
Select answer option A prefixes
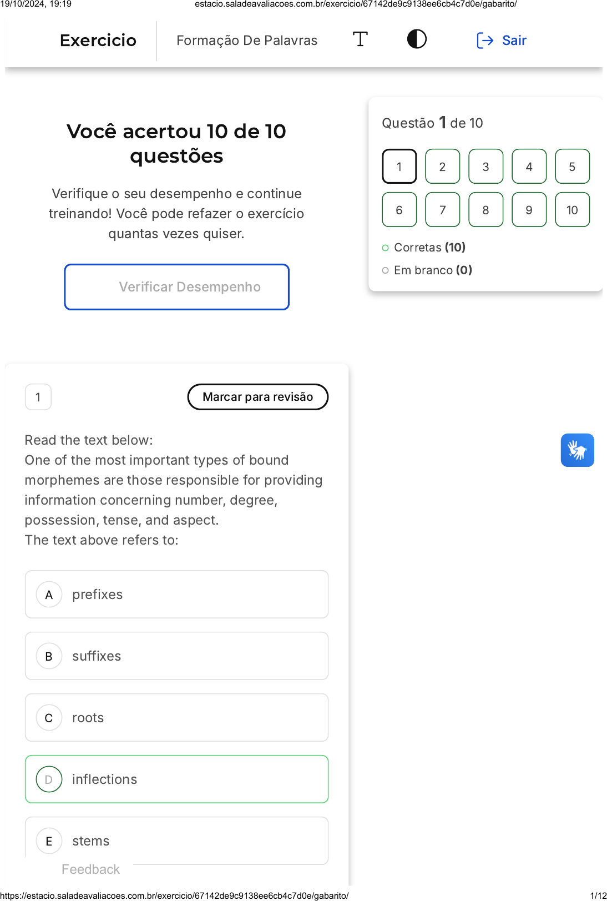176,594
